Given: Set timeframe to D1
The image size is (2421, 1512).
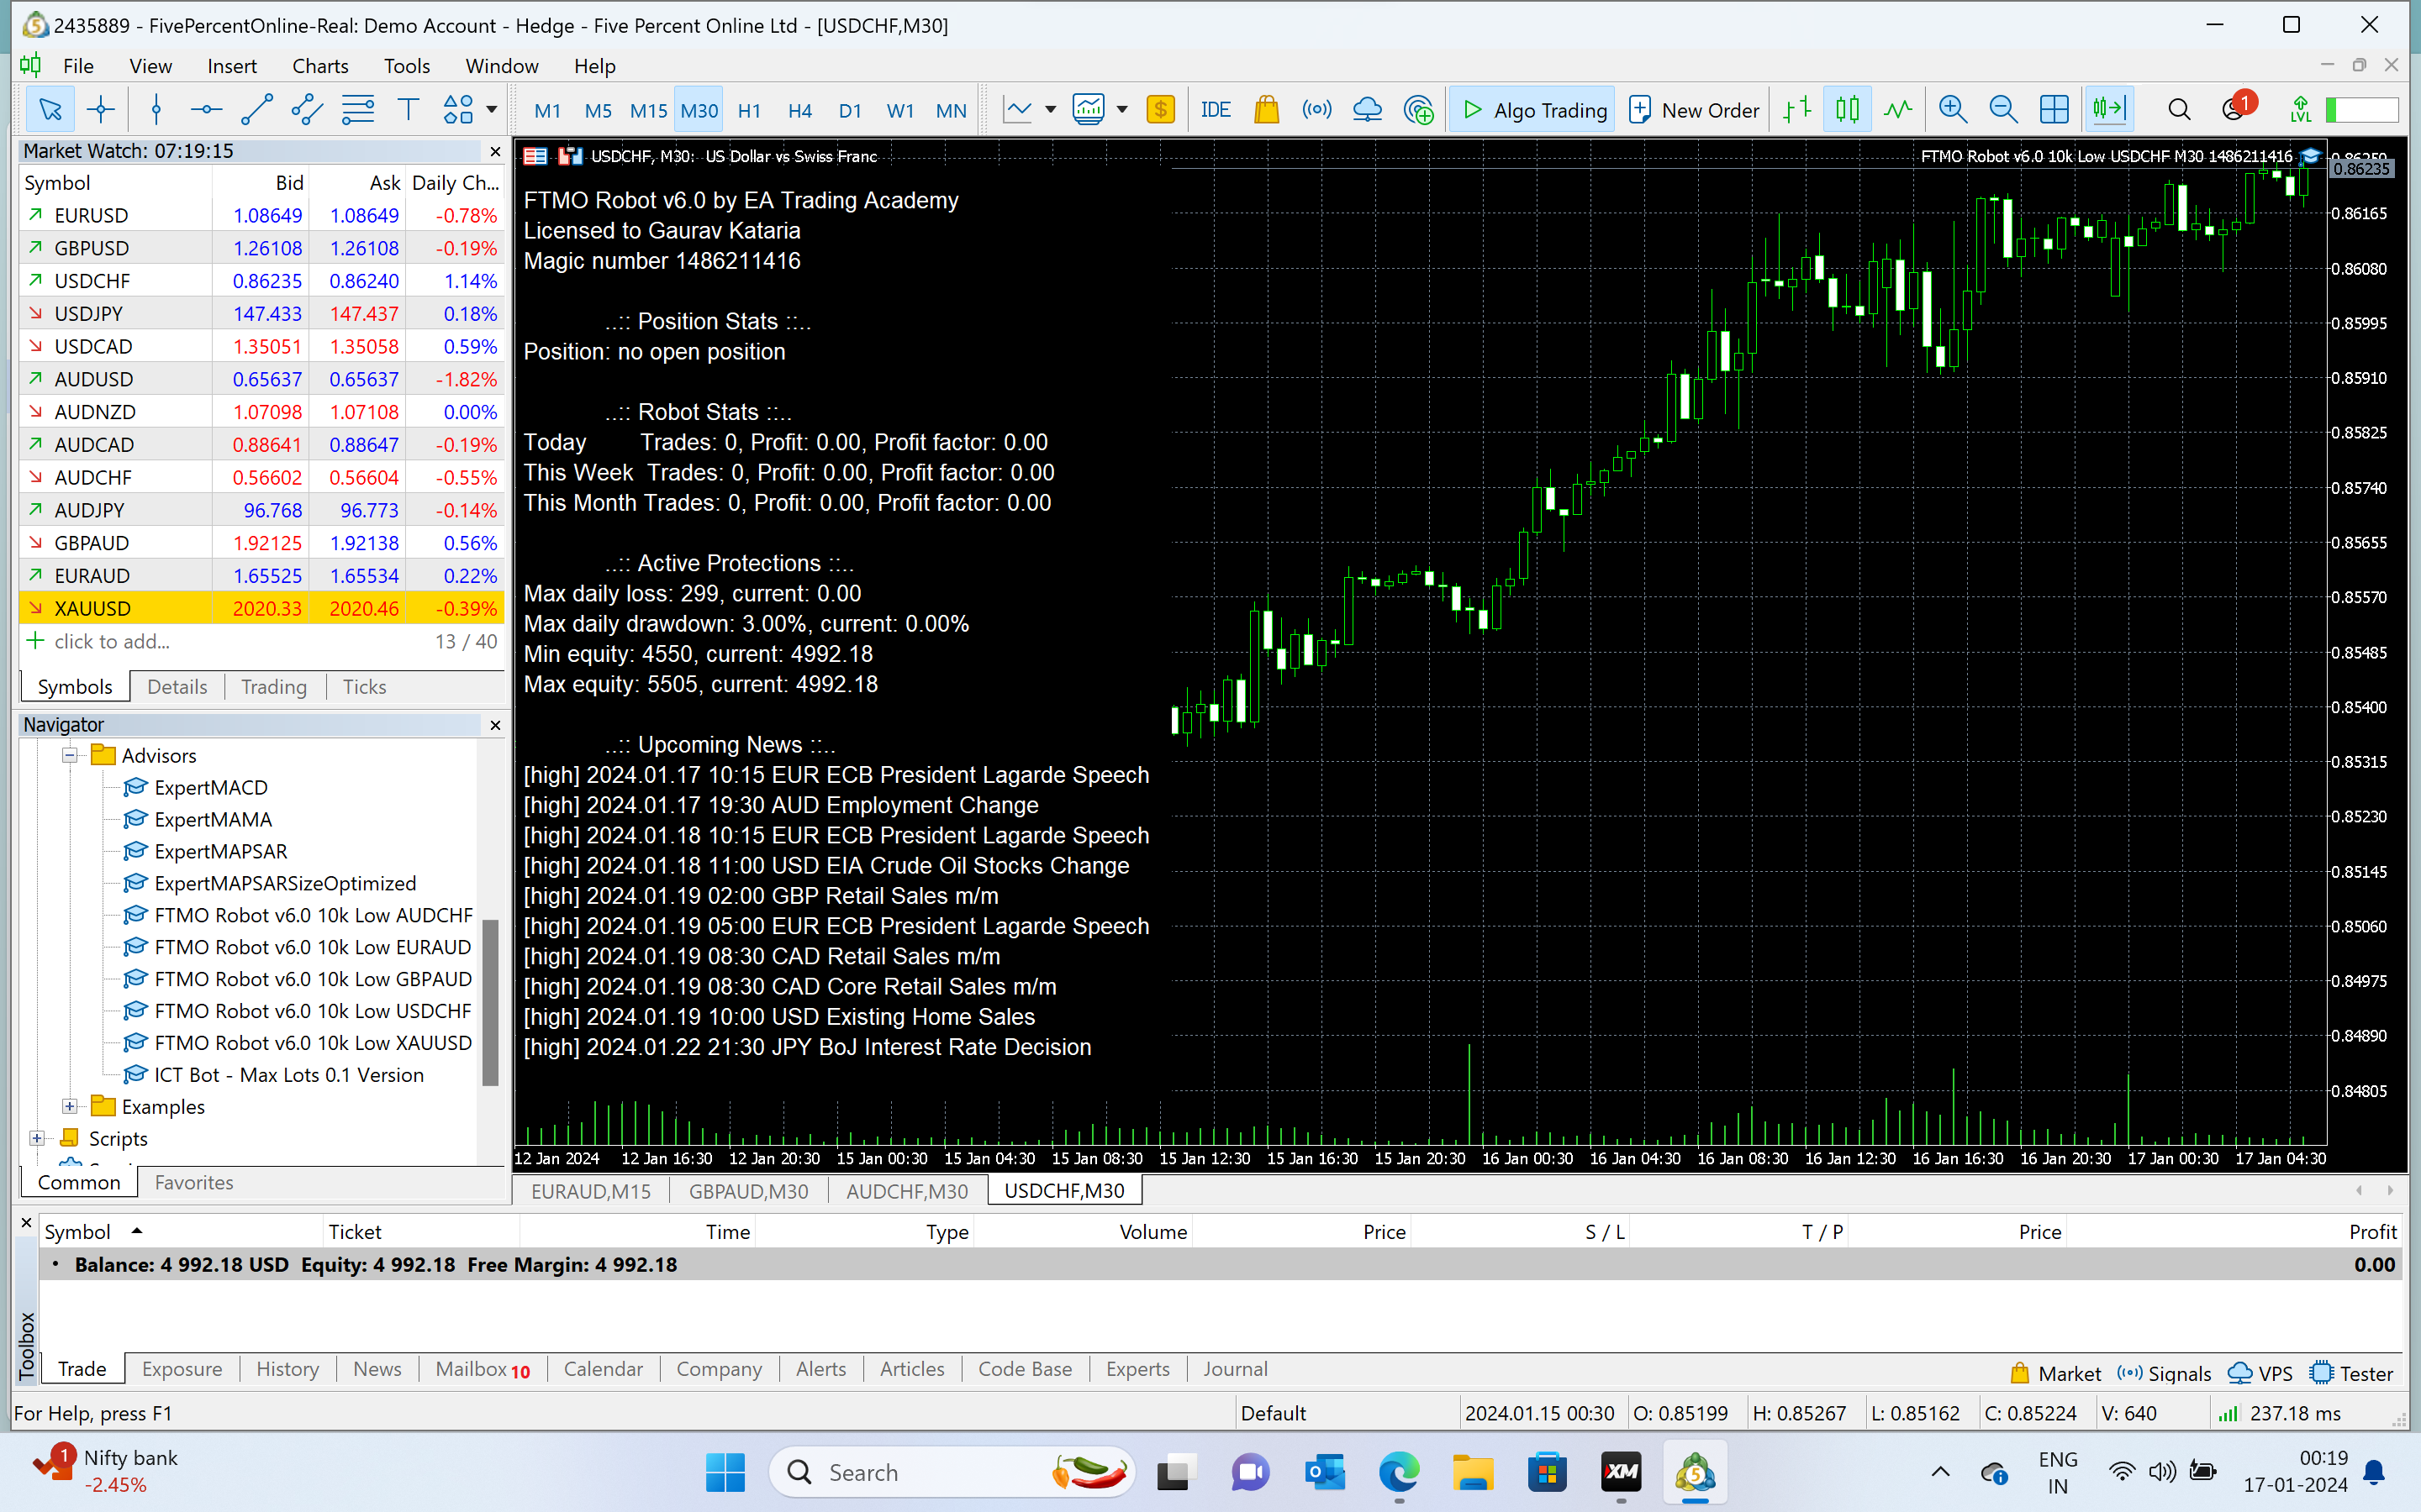Looking at the screenshot, I should tap(851, 110).
